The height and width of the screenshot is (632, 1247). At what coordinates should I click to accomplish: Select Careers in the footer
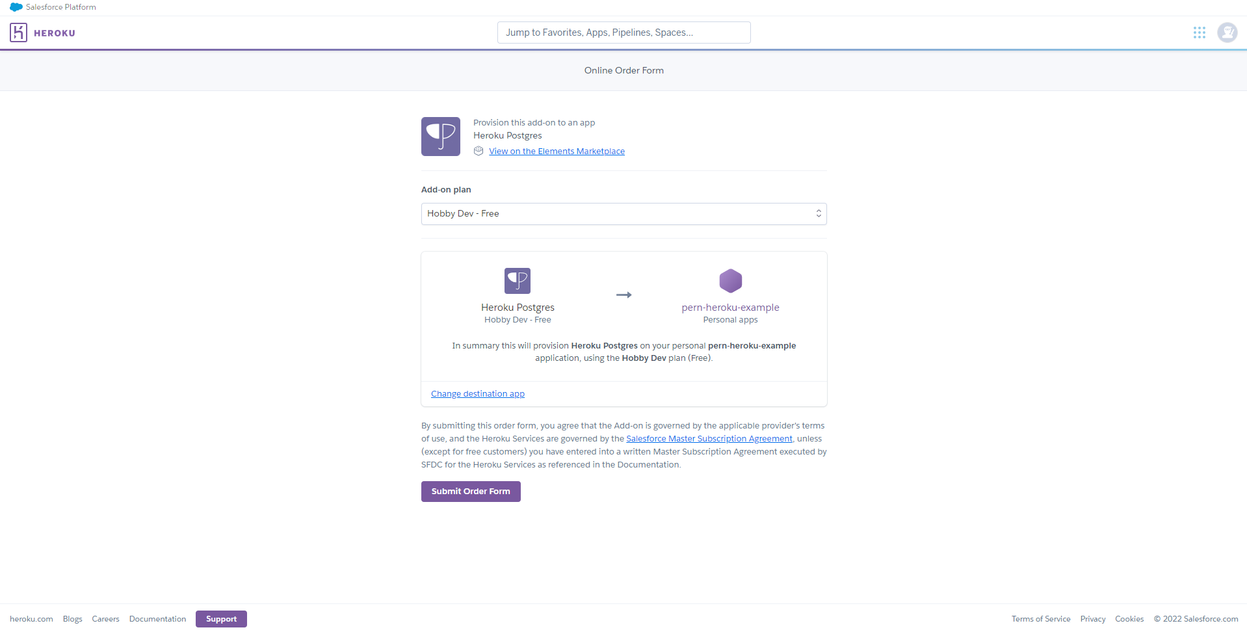click(105, 618)
